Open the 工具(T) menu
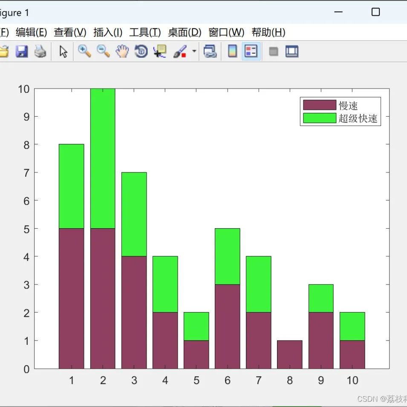The height and width of the screenshot is (407, 407). tap(145, 32)
